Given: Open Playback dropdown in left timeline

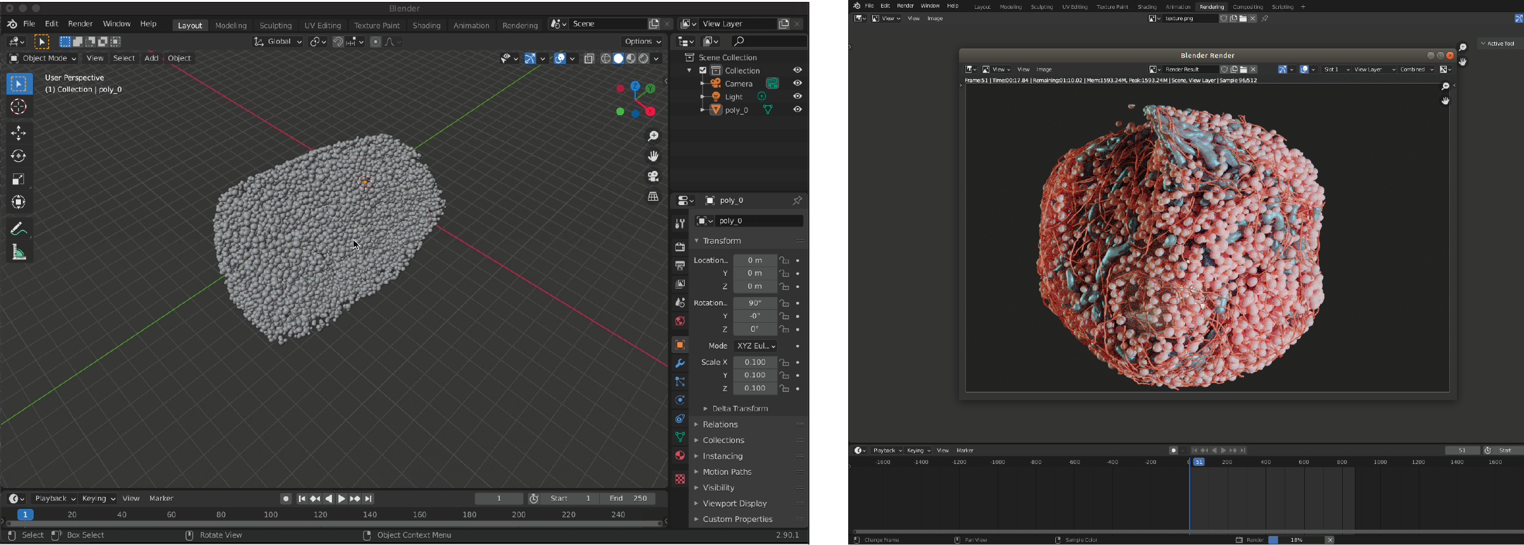Looking at the screenshot, I should 54,499.
